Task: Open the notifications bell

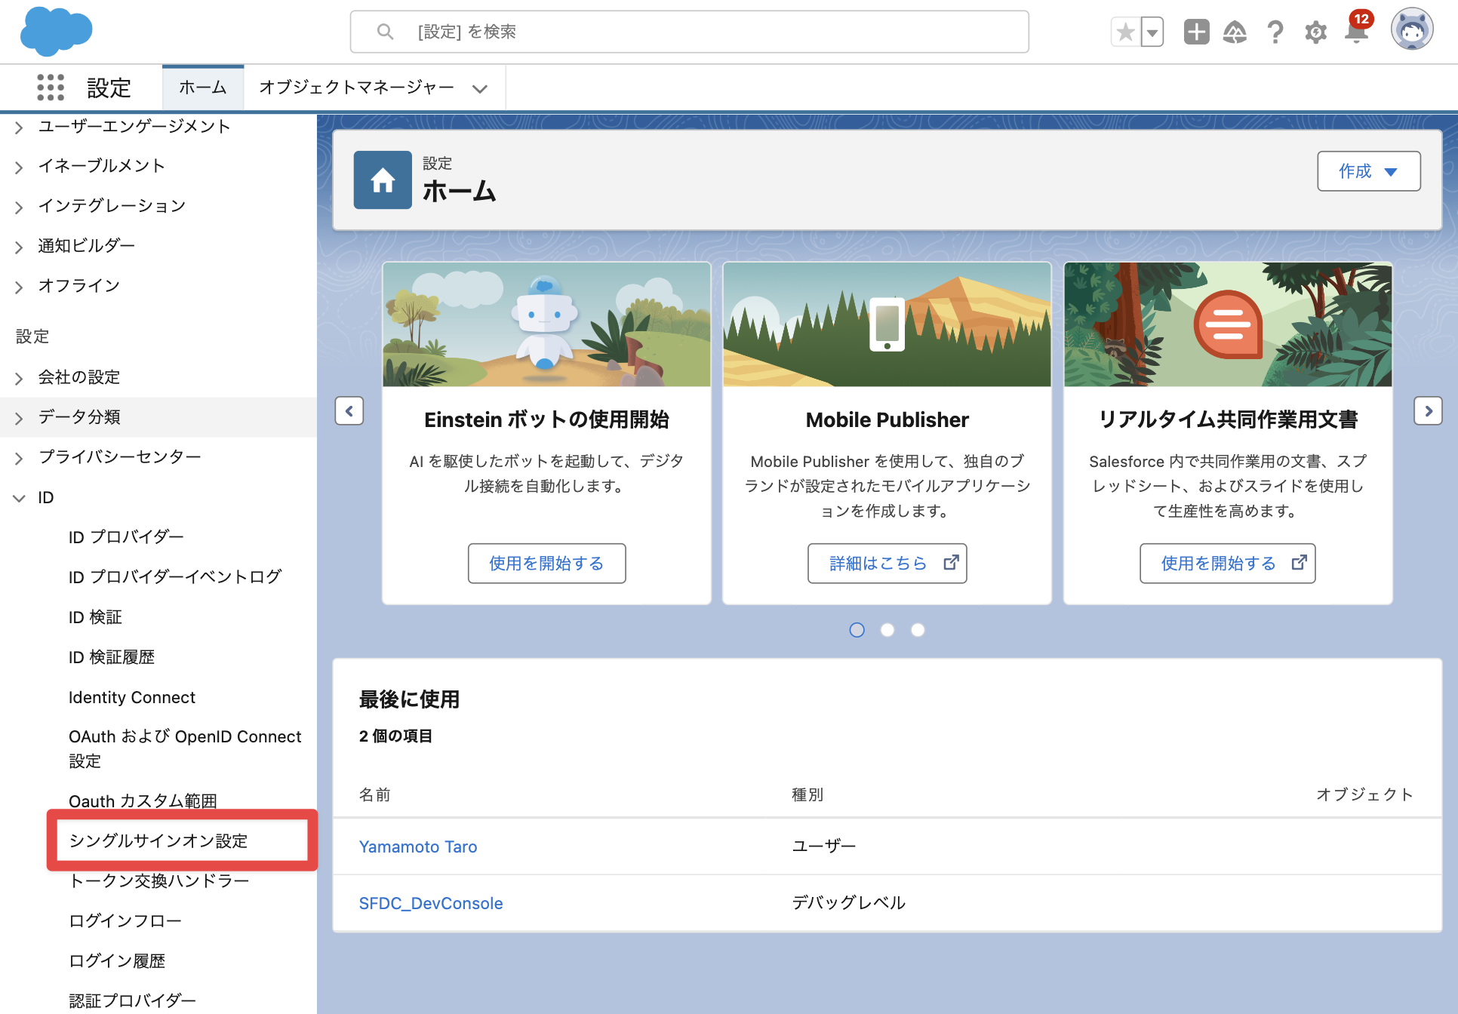Action: click(1356, 31)
